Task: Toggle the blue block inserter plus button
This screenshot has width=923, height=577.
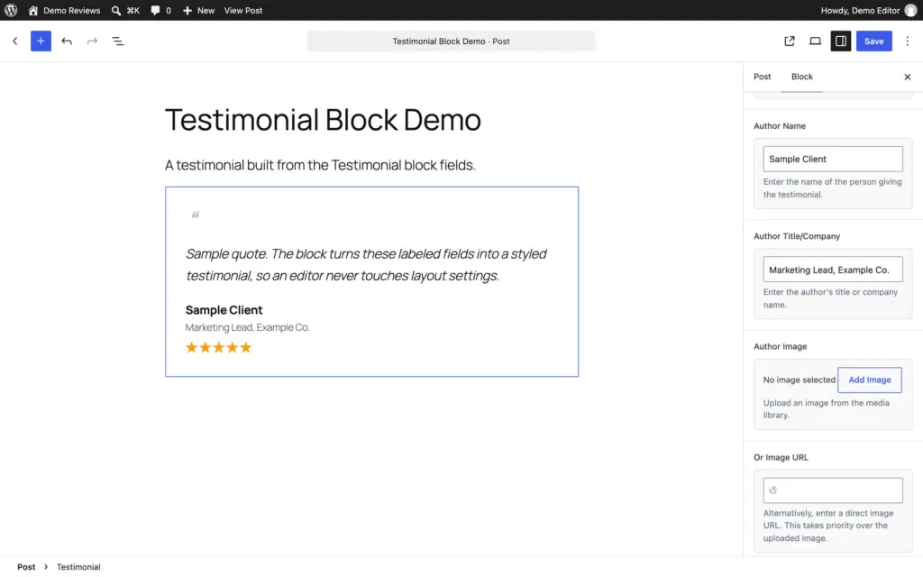Action: pyautogui.click(x=41, y=41)
